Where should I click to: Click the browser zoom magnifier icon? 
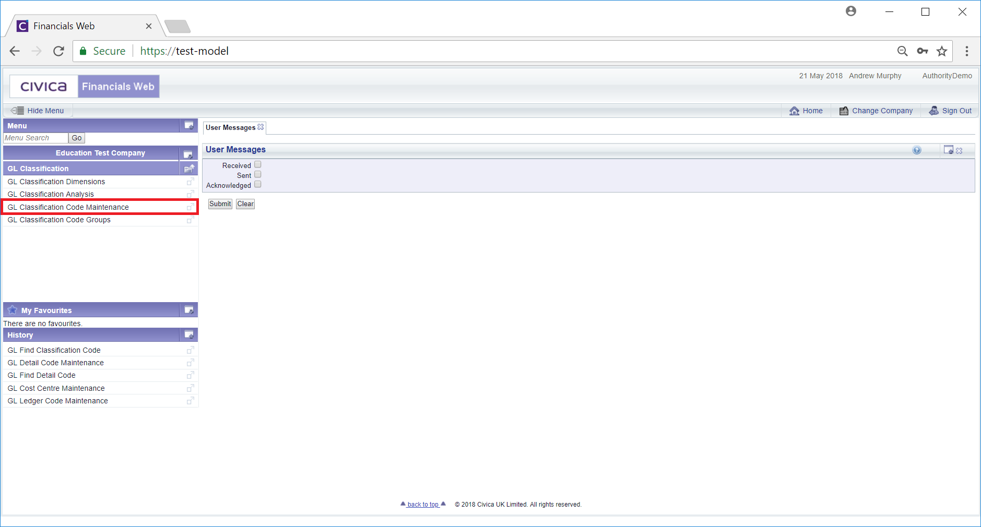coord(902,51)
